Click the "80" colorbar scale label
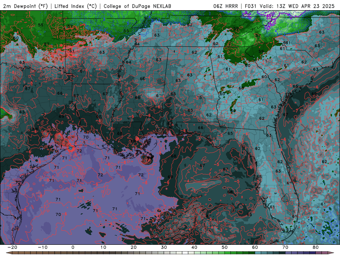 pos(316,247)
